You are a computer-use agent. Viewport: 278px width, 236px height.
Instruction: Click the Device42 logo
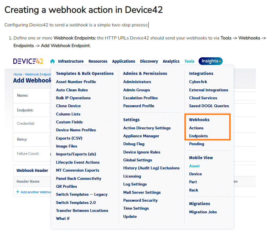tap(28, 61)
